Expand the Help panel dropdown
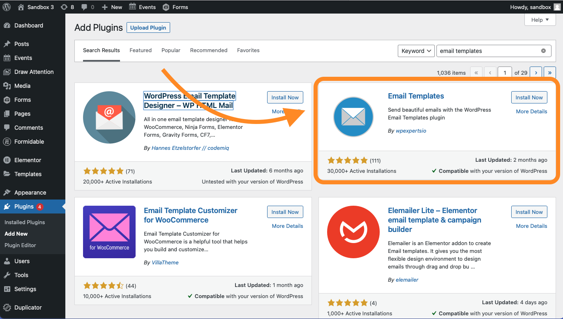 pos(540,19)
